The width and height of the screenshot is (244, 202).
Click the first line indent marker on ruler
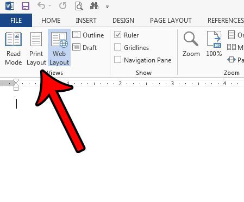click(x=16, y=81)
